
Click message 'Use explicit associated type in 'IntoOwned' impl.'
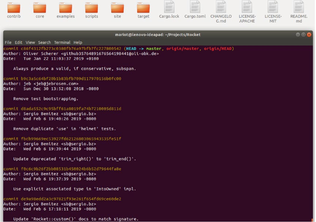pyautogui.click(x=75, y=189)
